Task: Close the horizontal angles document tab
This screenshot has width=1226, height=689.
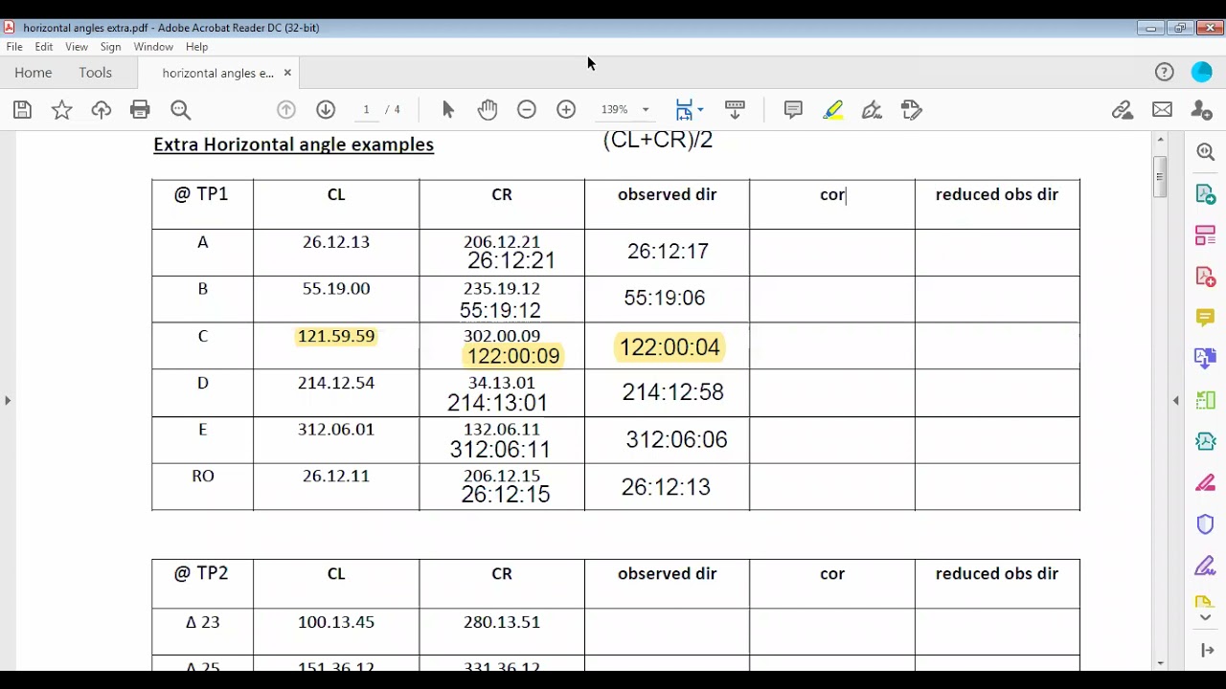Action: point(286,73)
